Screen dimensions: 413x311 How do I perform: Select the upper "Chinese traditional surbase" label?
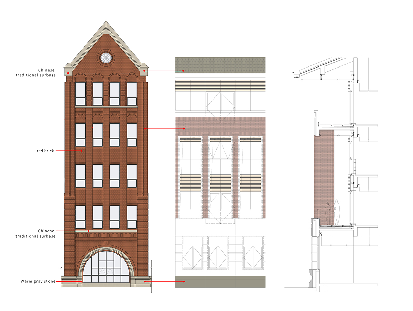(35, 73)
